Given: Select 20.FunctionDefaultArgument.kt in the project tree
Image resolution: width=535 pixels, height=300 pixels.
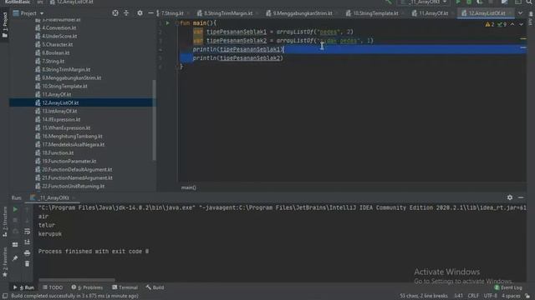Looking at the screenshot, I should point(77,169).
